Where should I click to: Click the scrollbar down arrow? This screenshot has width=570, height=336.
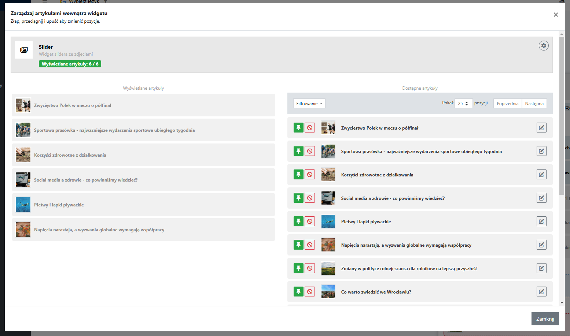(x=562, y=303)
